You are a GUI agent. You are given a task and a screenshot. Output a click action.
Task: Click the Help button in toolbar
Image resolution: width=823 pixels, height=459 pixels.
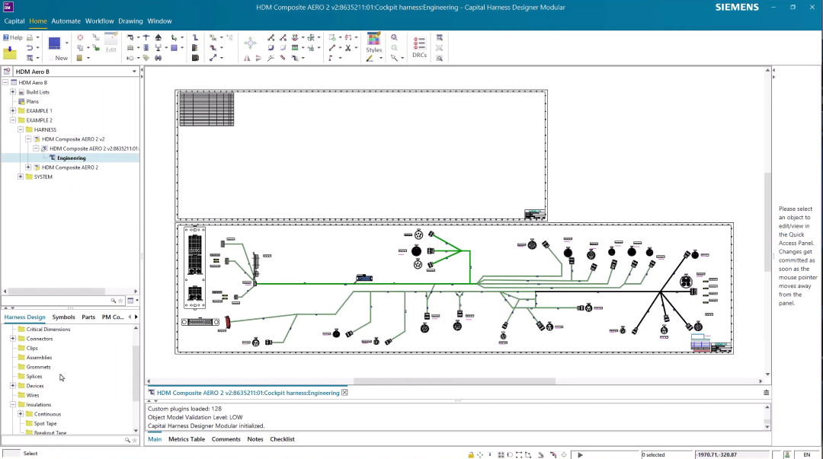(x=13, y=37)
